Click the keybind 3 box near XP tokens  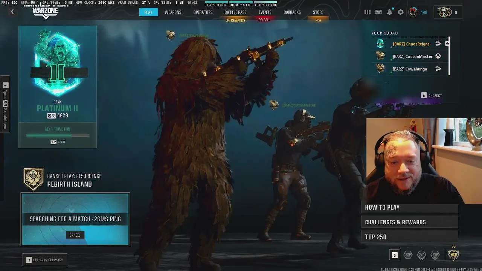(395, 255)
